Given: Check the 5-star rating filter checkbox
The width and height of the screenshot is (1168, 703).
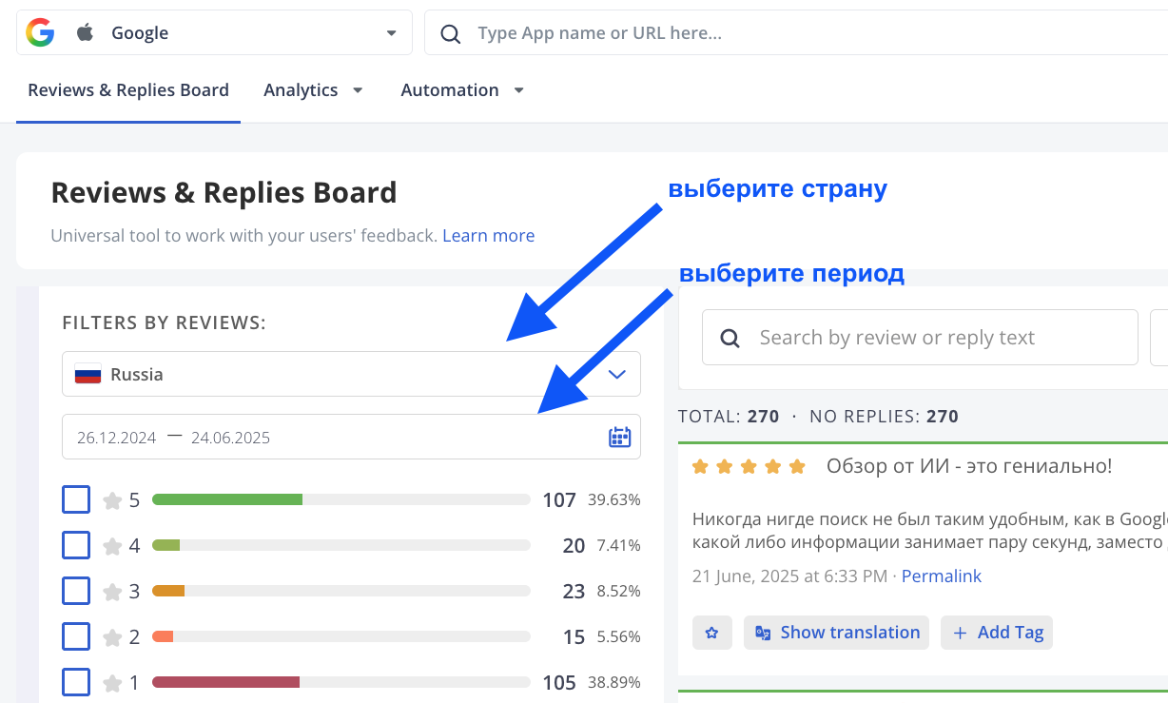Looking at the screenshot, I should point(76,499).
